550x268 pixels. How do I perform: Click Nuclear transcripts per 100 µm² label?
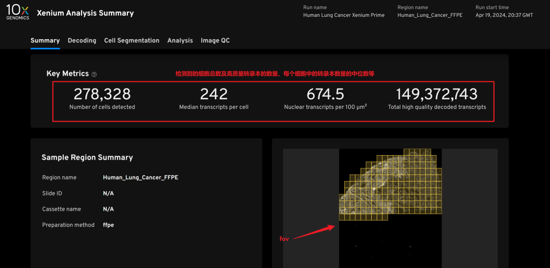click(x=325, y=107)
